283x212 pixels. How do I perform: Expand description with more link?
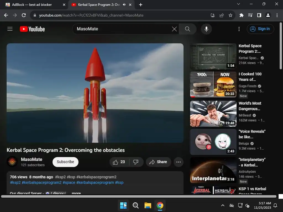(76, 193)
